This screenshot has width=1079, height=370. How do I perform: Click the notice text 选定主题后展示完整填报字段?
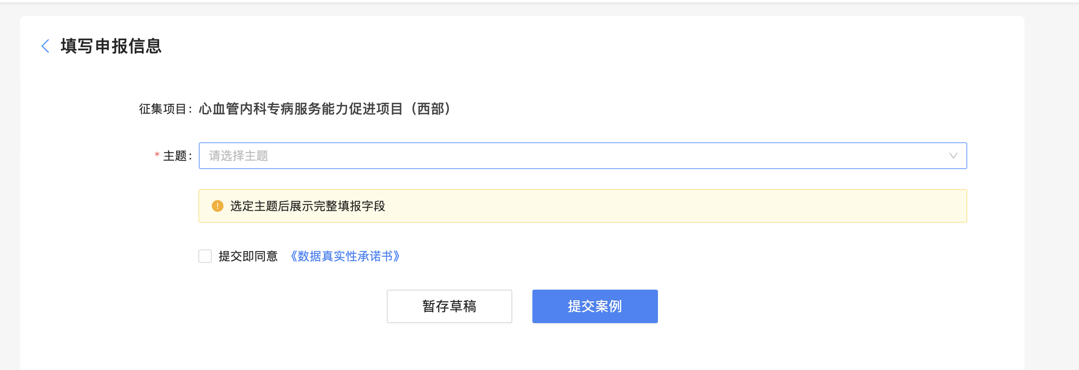[308, 206]
